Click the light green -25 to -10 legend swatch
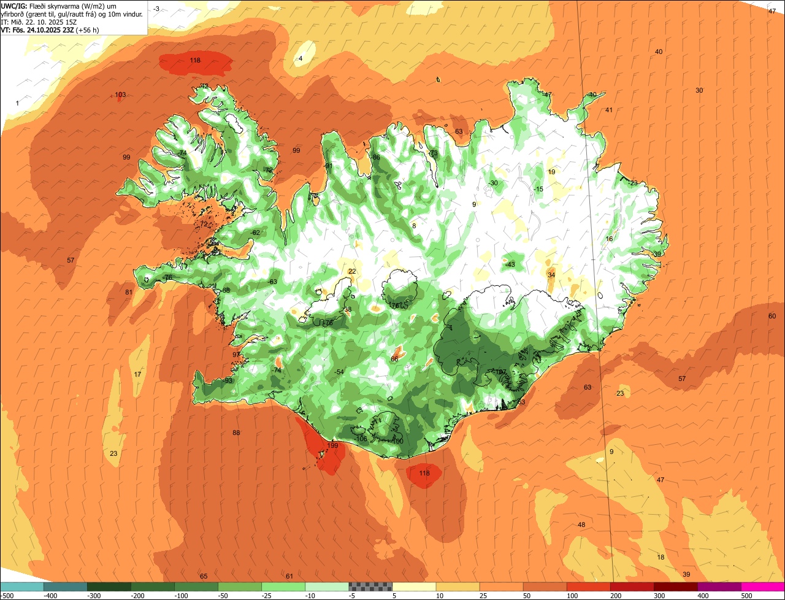The height and width of the screenshot is (600, 785). [x=283, y=587]
